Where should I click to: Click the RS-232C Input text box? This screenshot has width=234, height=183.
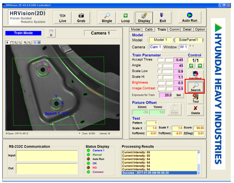[x=47, y=155]
